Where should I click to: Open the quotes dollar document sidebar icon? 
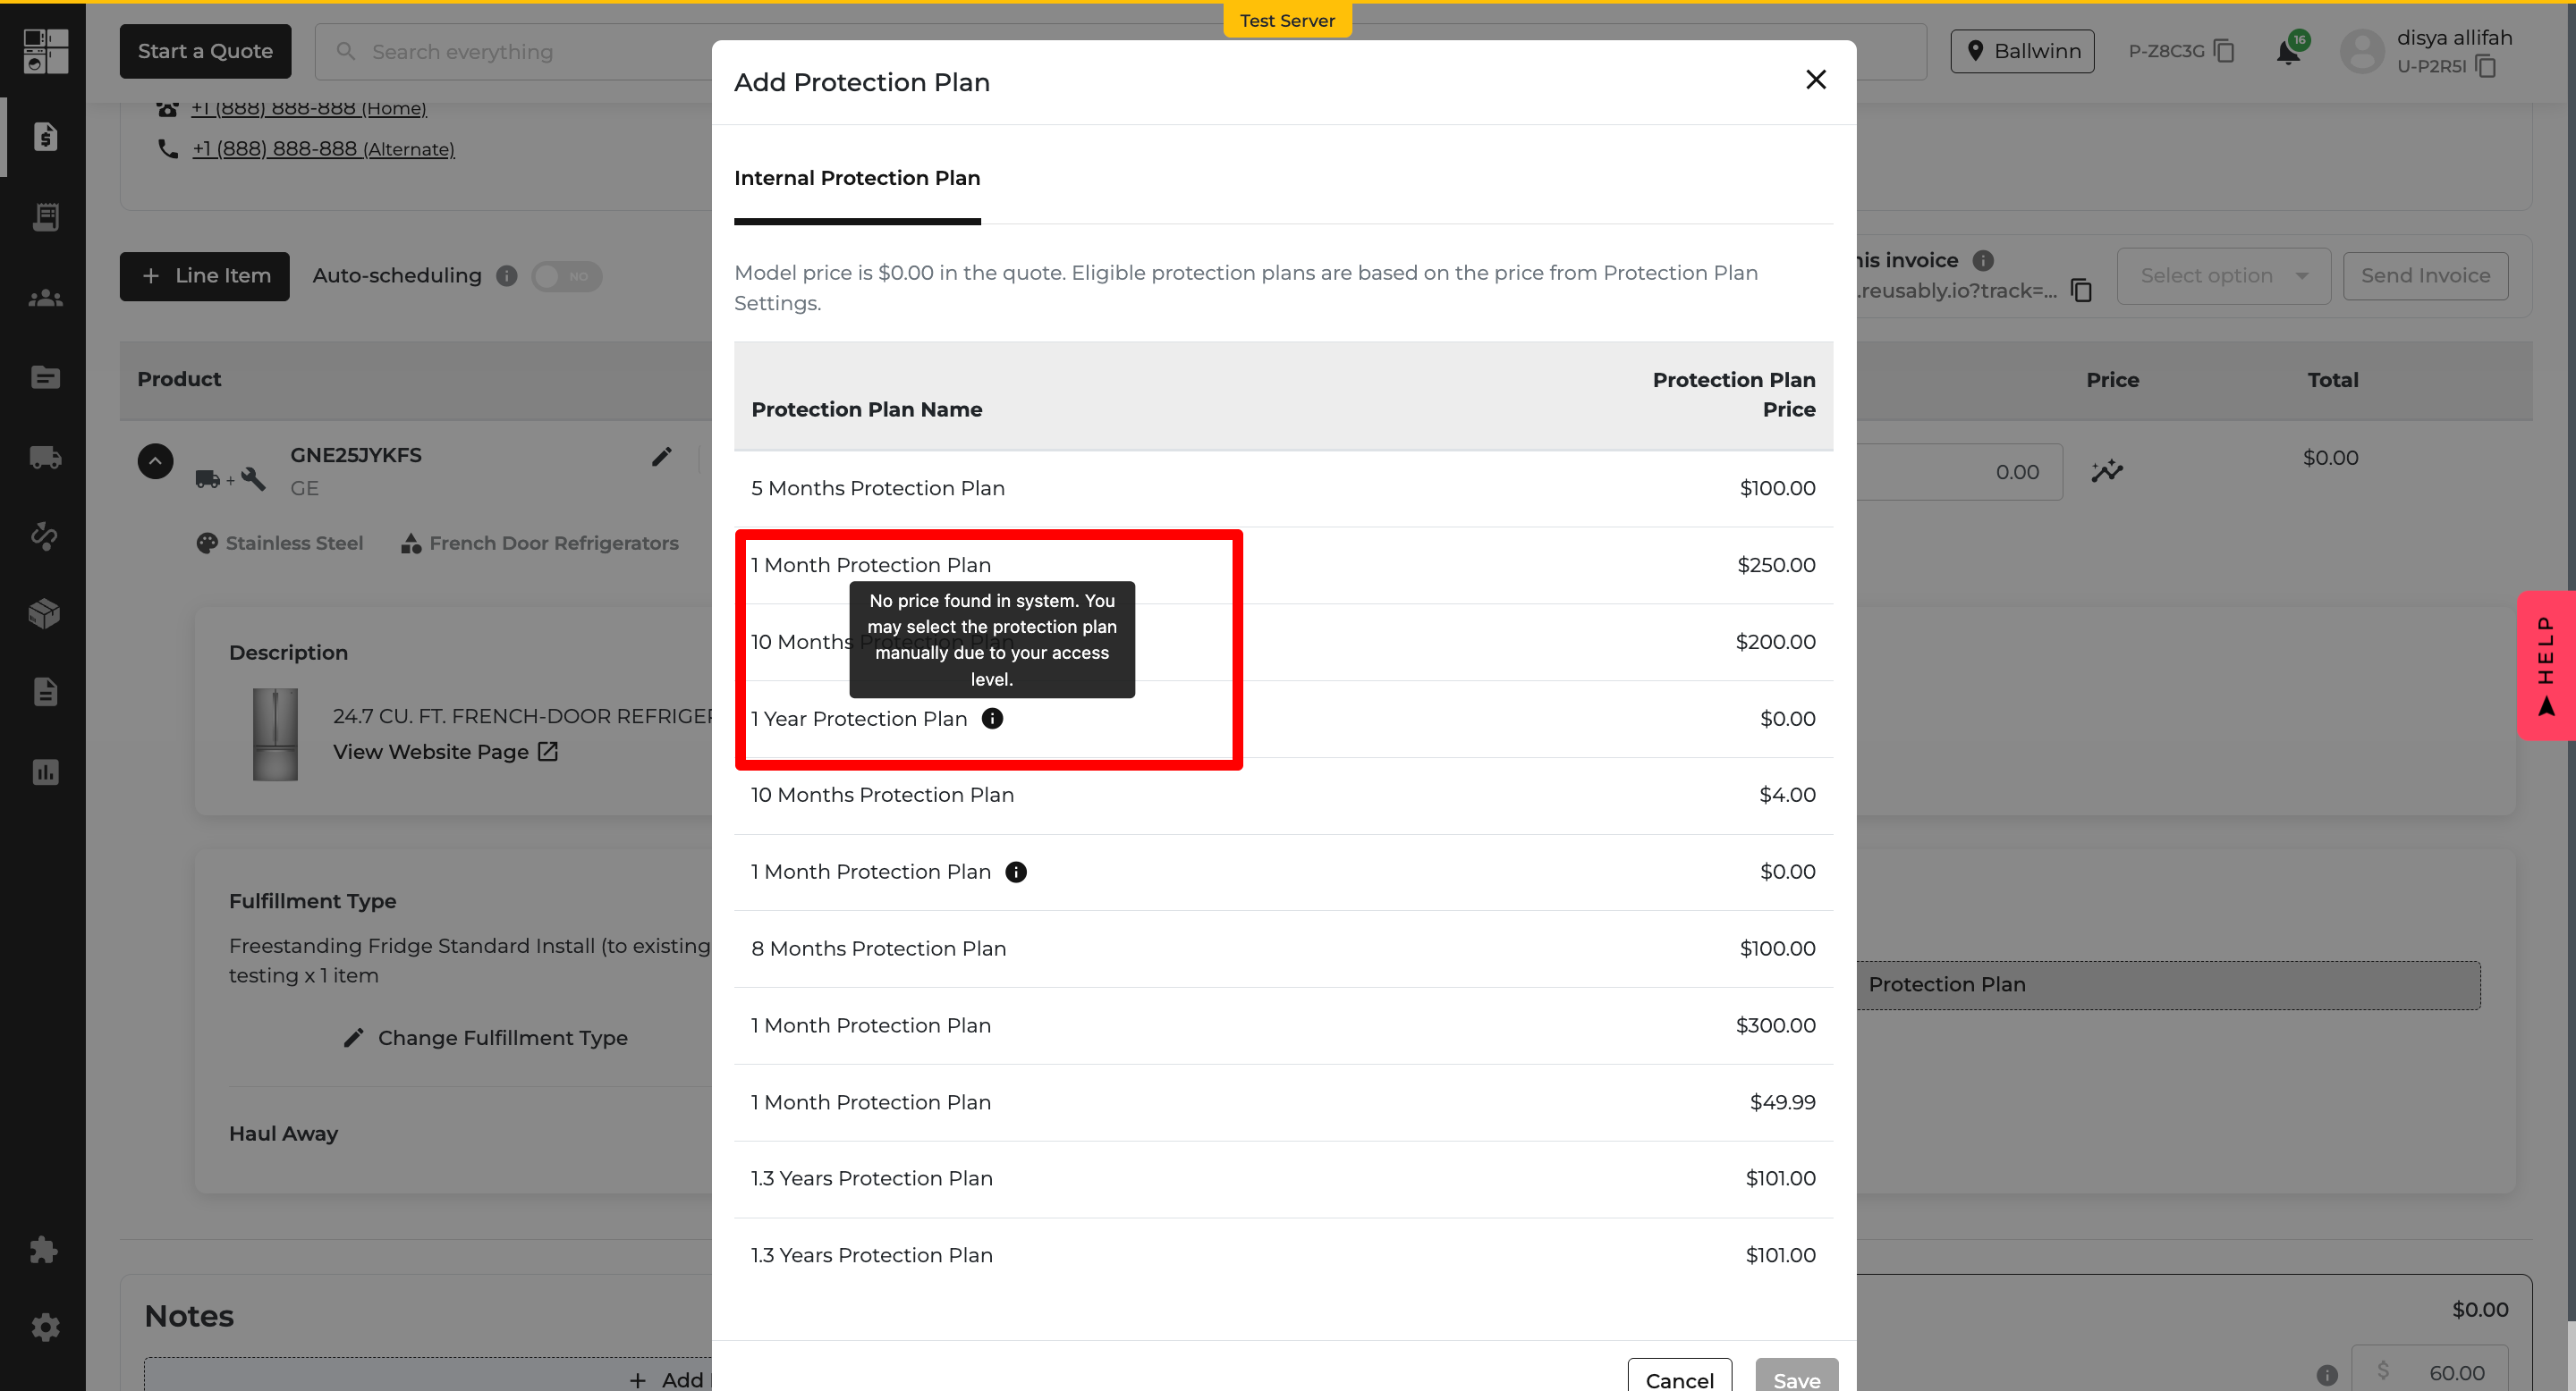(45, 136)
